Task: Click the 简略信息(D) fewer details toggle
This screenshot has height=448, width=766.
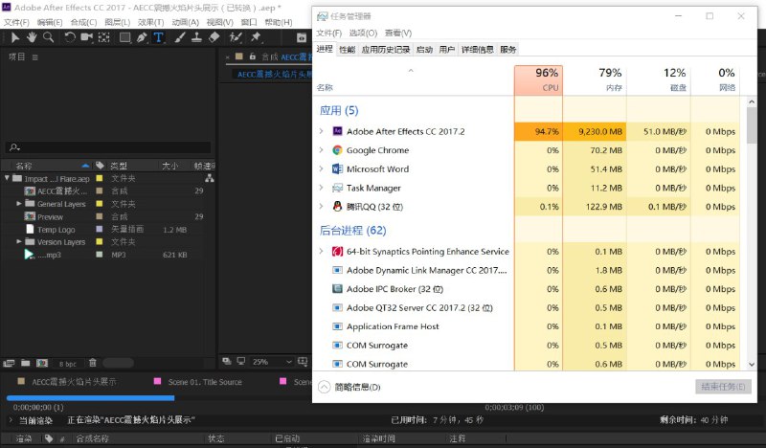Action: pyautogui.click(x=349, y=387)
